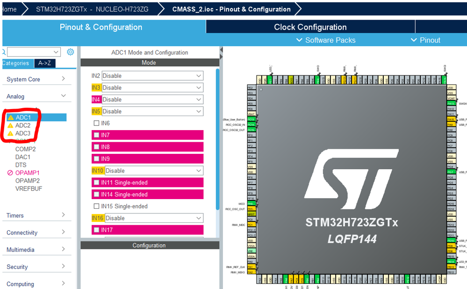
Task: Open the category settings gear icon
Action: pos(70,52)
